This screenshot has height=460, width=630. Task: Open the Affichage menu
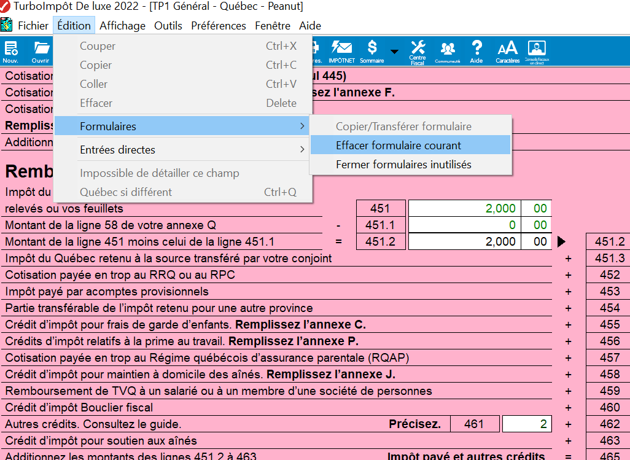point(122,26)
